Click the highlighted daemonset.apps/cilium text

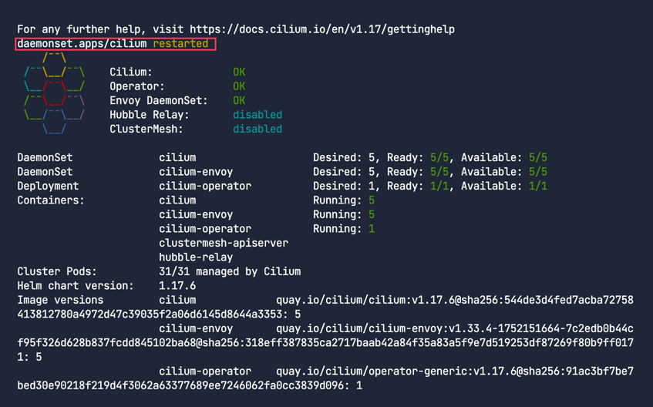[x=82, y=44]
